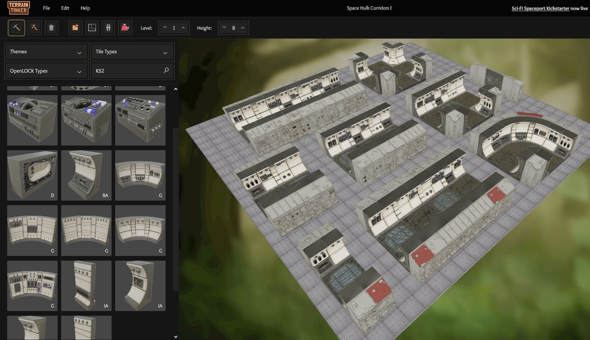590x340 pixels.
Task: Open the Help menu
Action: (85, 8)
